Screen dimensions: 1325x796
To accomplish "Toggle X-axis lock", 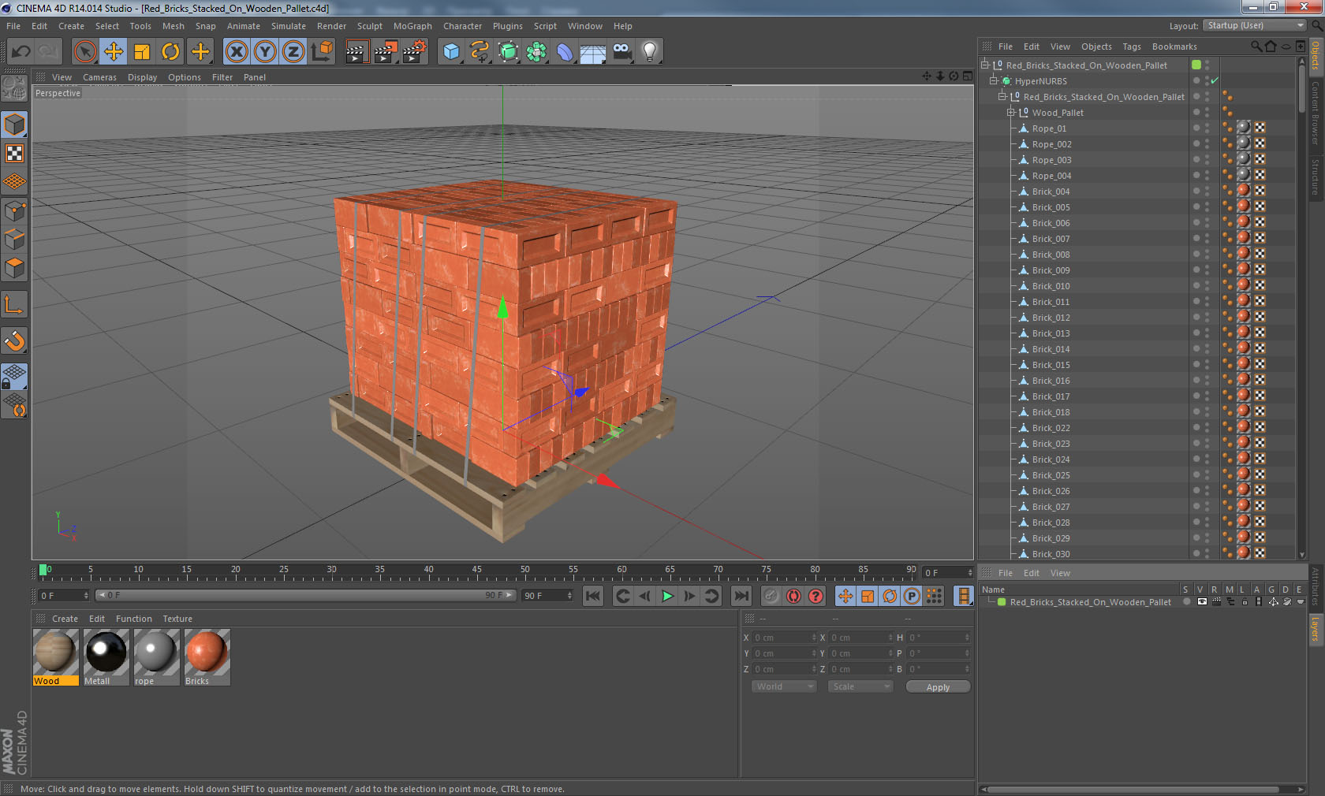I will (x=236, y=52).
